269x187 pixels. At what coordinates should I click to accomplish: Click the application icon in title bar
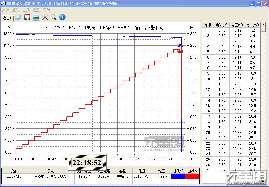[x=3, y=3]
